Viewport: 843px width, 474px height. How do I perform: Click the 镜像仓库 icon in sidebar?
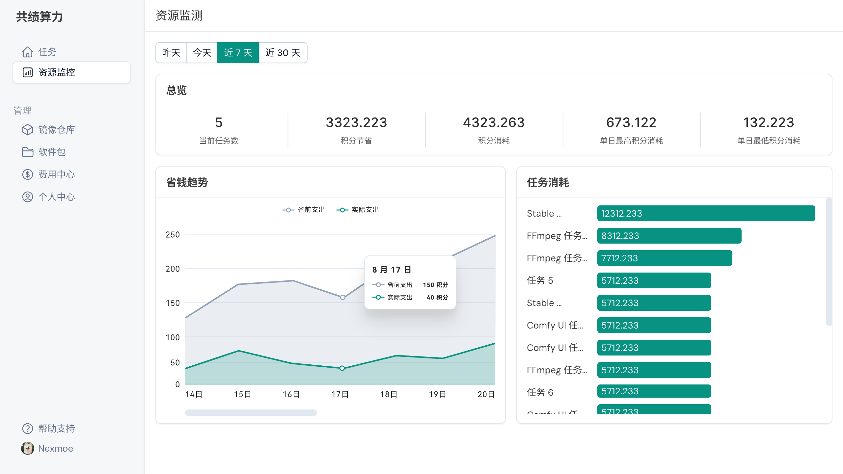28,130
